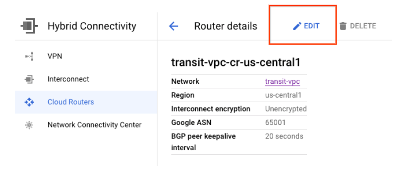Click the trash can icon beside DELETE
The width and height of the screenshot is (417, 183).
point(343,26)
